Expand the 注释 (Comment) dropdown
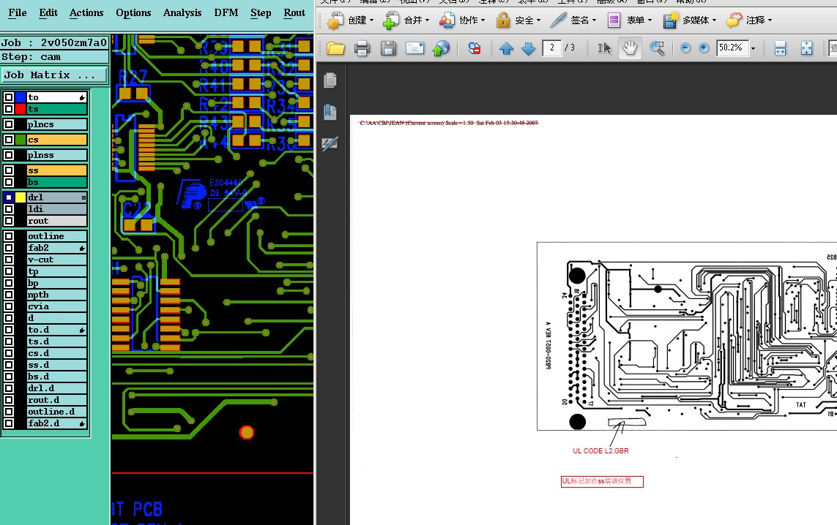Image resolution: width=837 pixels, height=525 pixels. [x=749, y=20]
